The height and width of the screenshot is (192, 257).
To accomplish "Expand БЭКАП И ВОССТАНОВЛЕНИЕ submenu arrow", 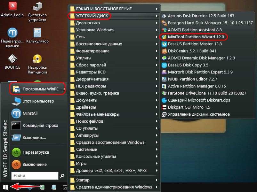I will pos(157,9).
